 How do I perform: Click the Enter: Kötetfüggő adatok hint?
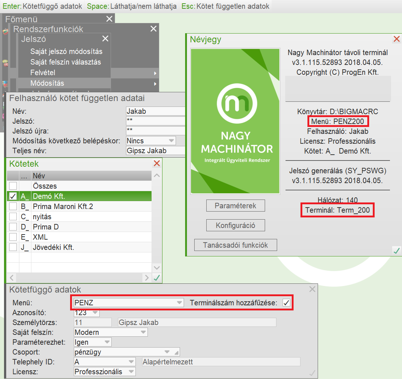[42, 6]
